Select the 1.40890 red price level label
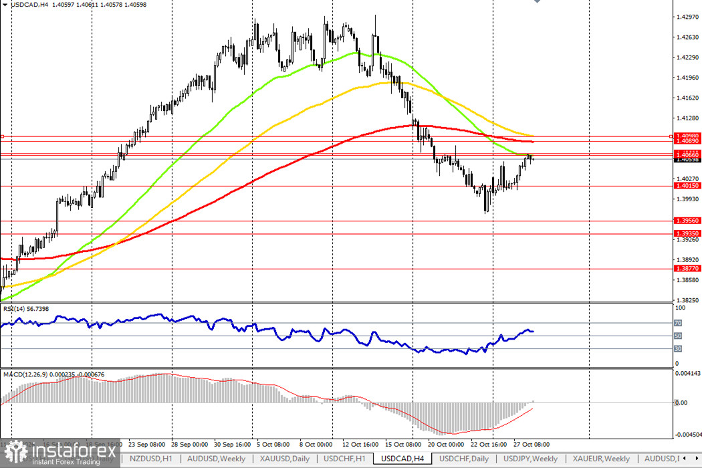 point(687,141)
